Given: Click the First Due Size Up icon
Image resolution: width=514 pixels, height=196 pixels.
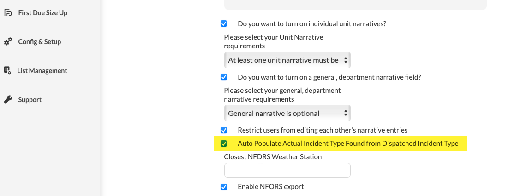Looking at the screenshot, I should click(8, 13).
